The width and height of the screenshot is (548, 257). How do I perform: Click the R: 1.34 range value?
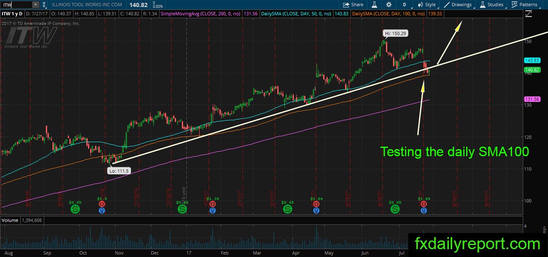click(151, 14)
